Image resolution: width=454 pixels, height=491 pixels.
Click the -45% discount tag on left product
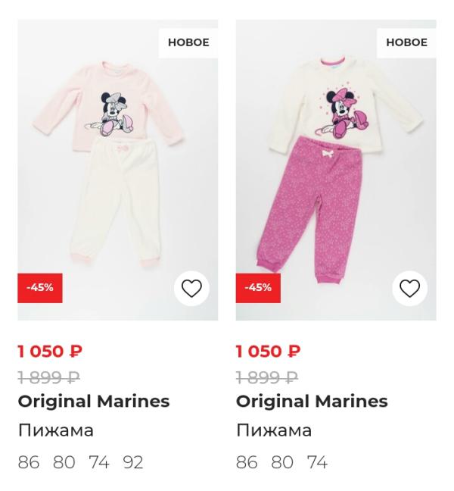point(40,288)
